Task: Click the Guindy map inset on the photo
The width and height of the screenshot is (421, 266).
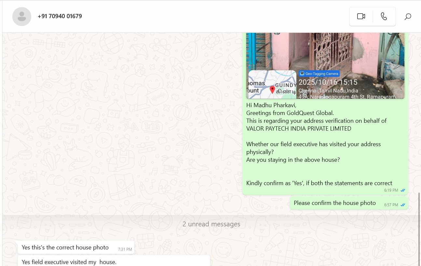Action: coord(272,84)
